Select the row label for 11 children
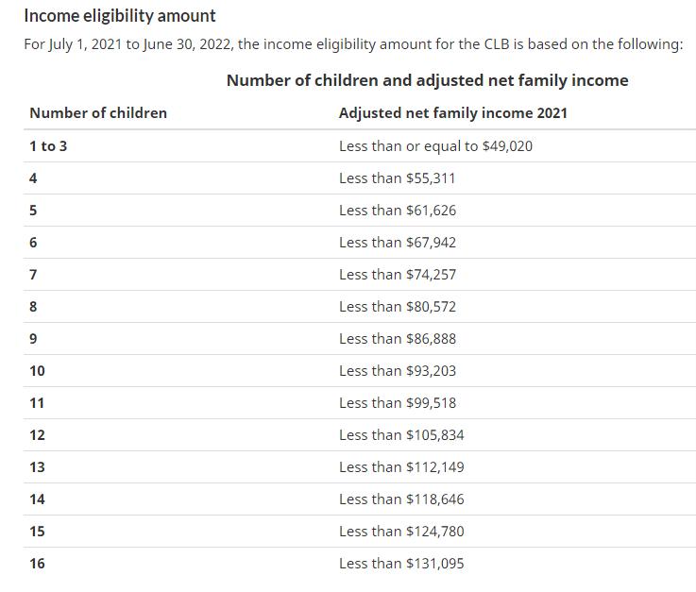 click(x=37, y=403)
